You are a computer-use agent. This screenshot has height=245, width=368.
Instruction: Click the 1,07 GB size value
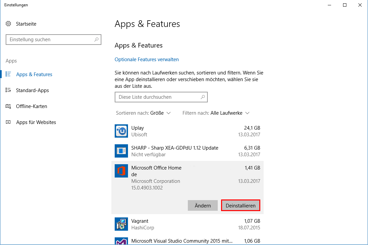pos(252,221)
